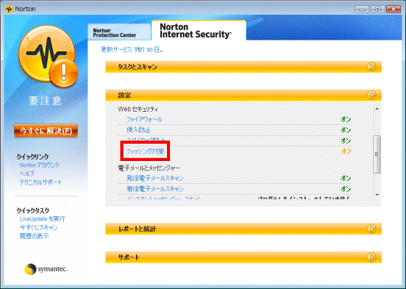Click the オン status of 侵入防止
Screen dimensions: 406x289
point(346,130)
